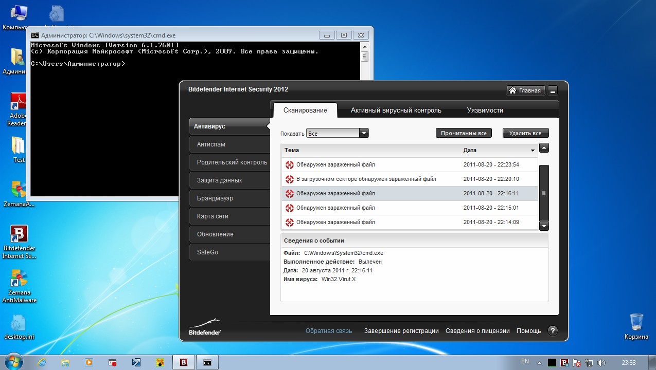Screen dimensions: 656x370
Task: Open the Уязвимости tab
Action: [485, 110]
